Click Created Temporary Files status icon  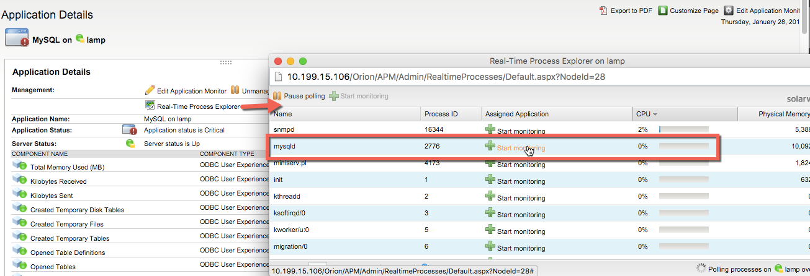[19, 223]
